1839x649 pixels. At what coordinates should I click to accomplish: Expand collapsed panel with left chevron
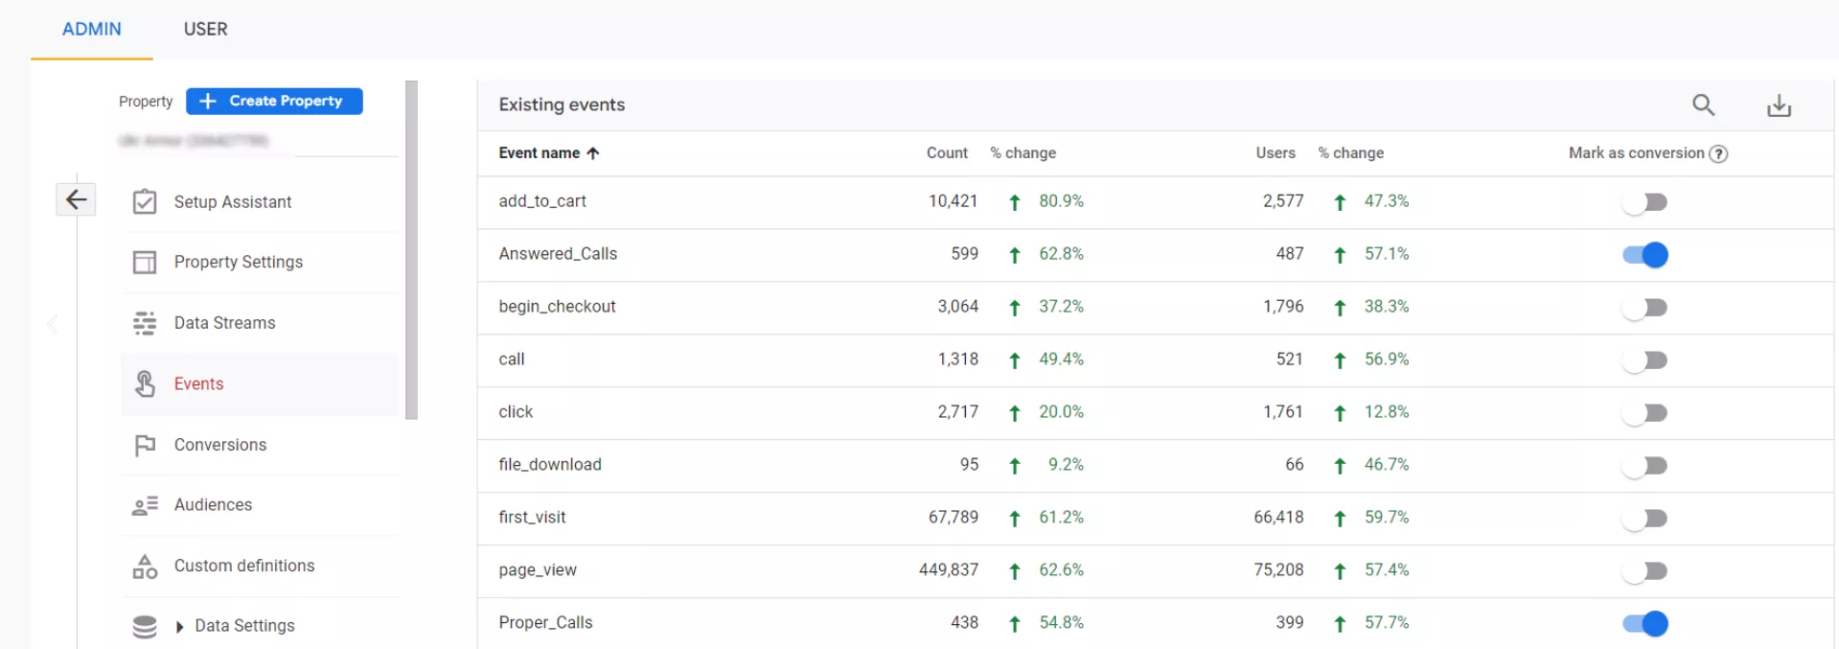(53, 325)
